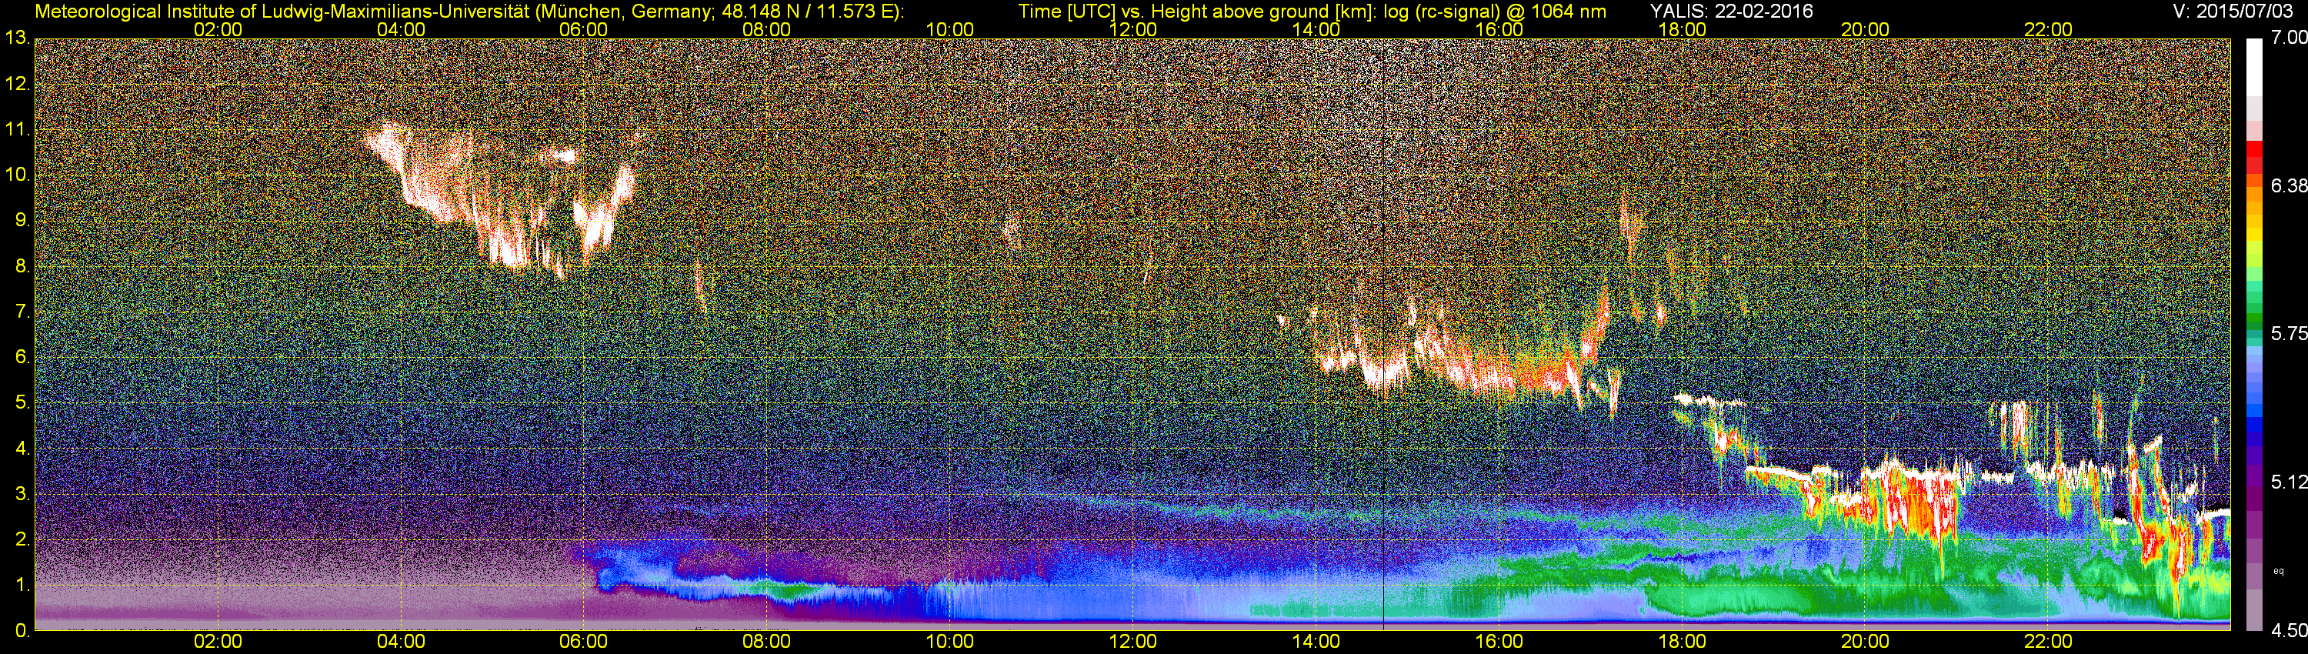2308x654 pixels.
Task: Click the 5.12 color scale value
Action: [2288, 482]
